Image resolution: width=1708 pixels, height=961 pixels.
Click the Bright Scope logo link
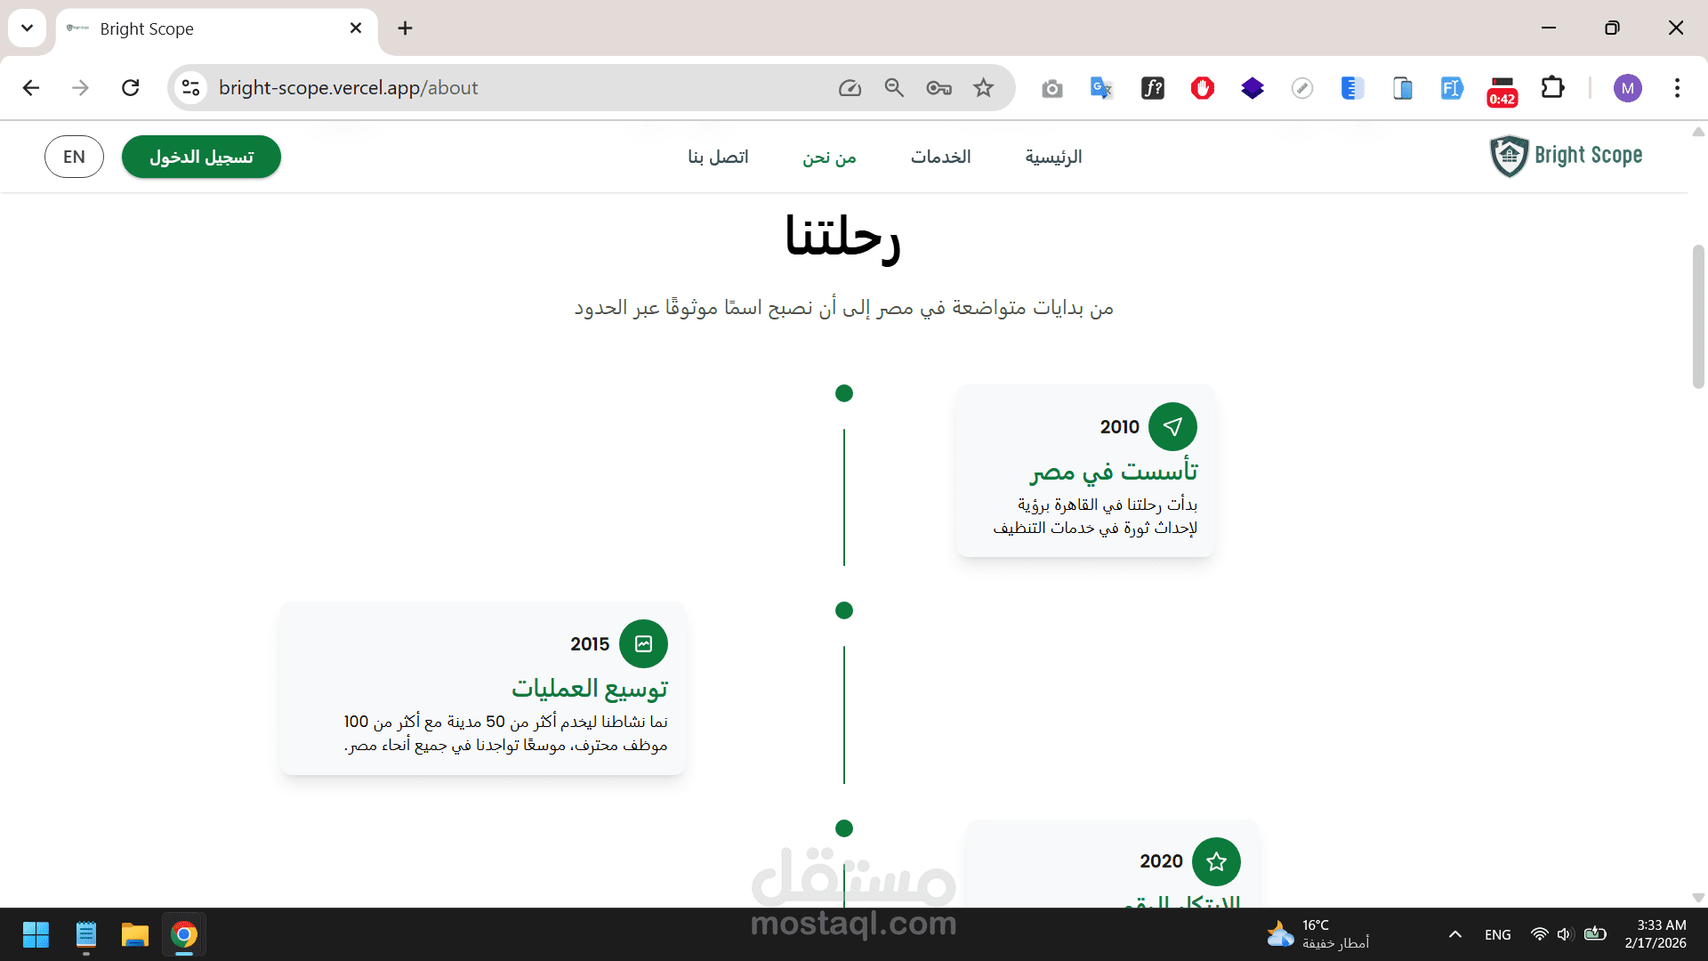click(x=1566, y=156)
